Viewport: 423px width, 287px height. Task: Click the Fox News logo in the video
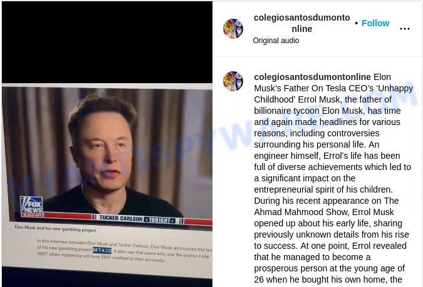[31, 206]
